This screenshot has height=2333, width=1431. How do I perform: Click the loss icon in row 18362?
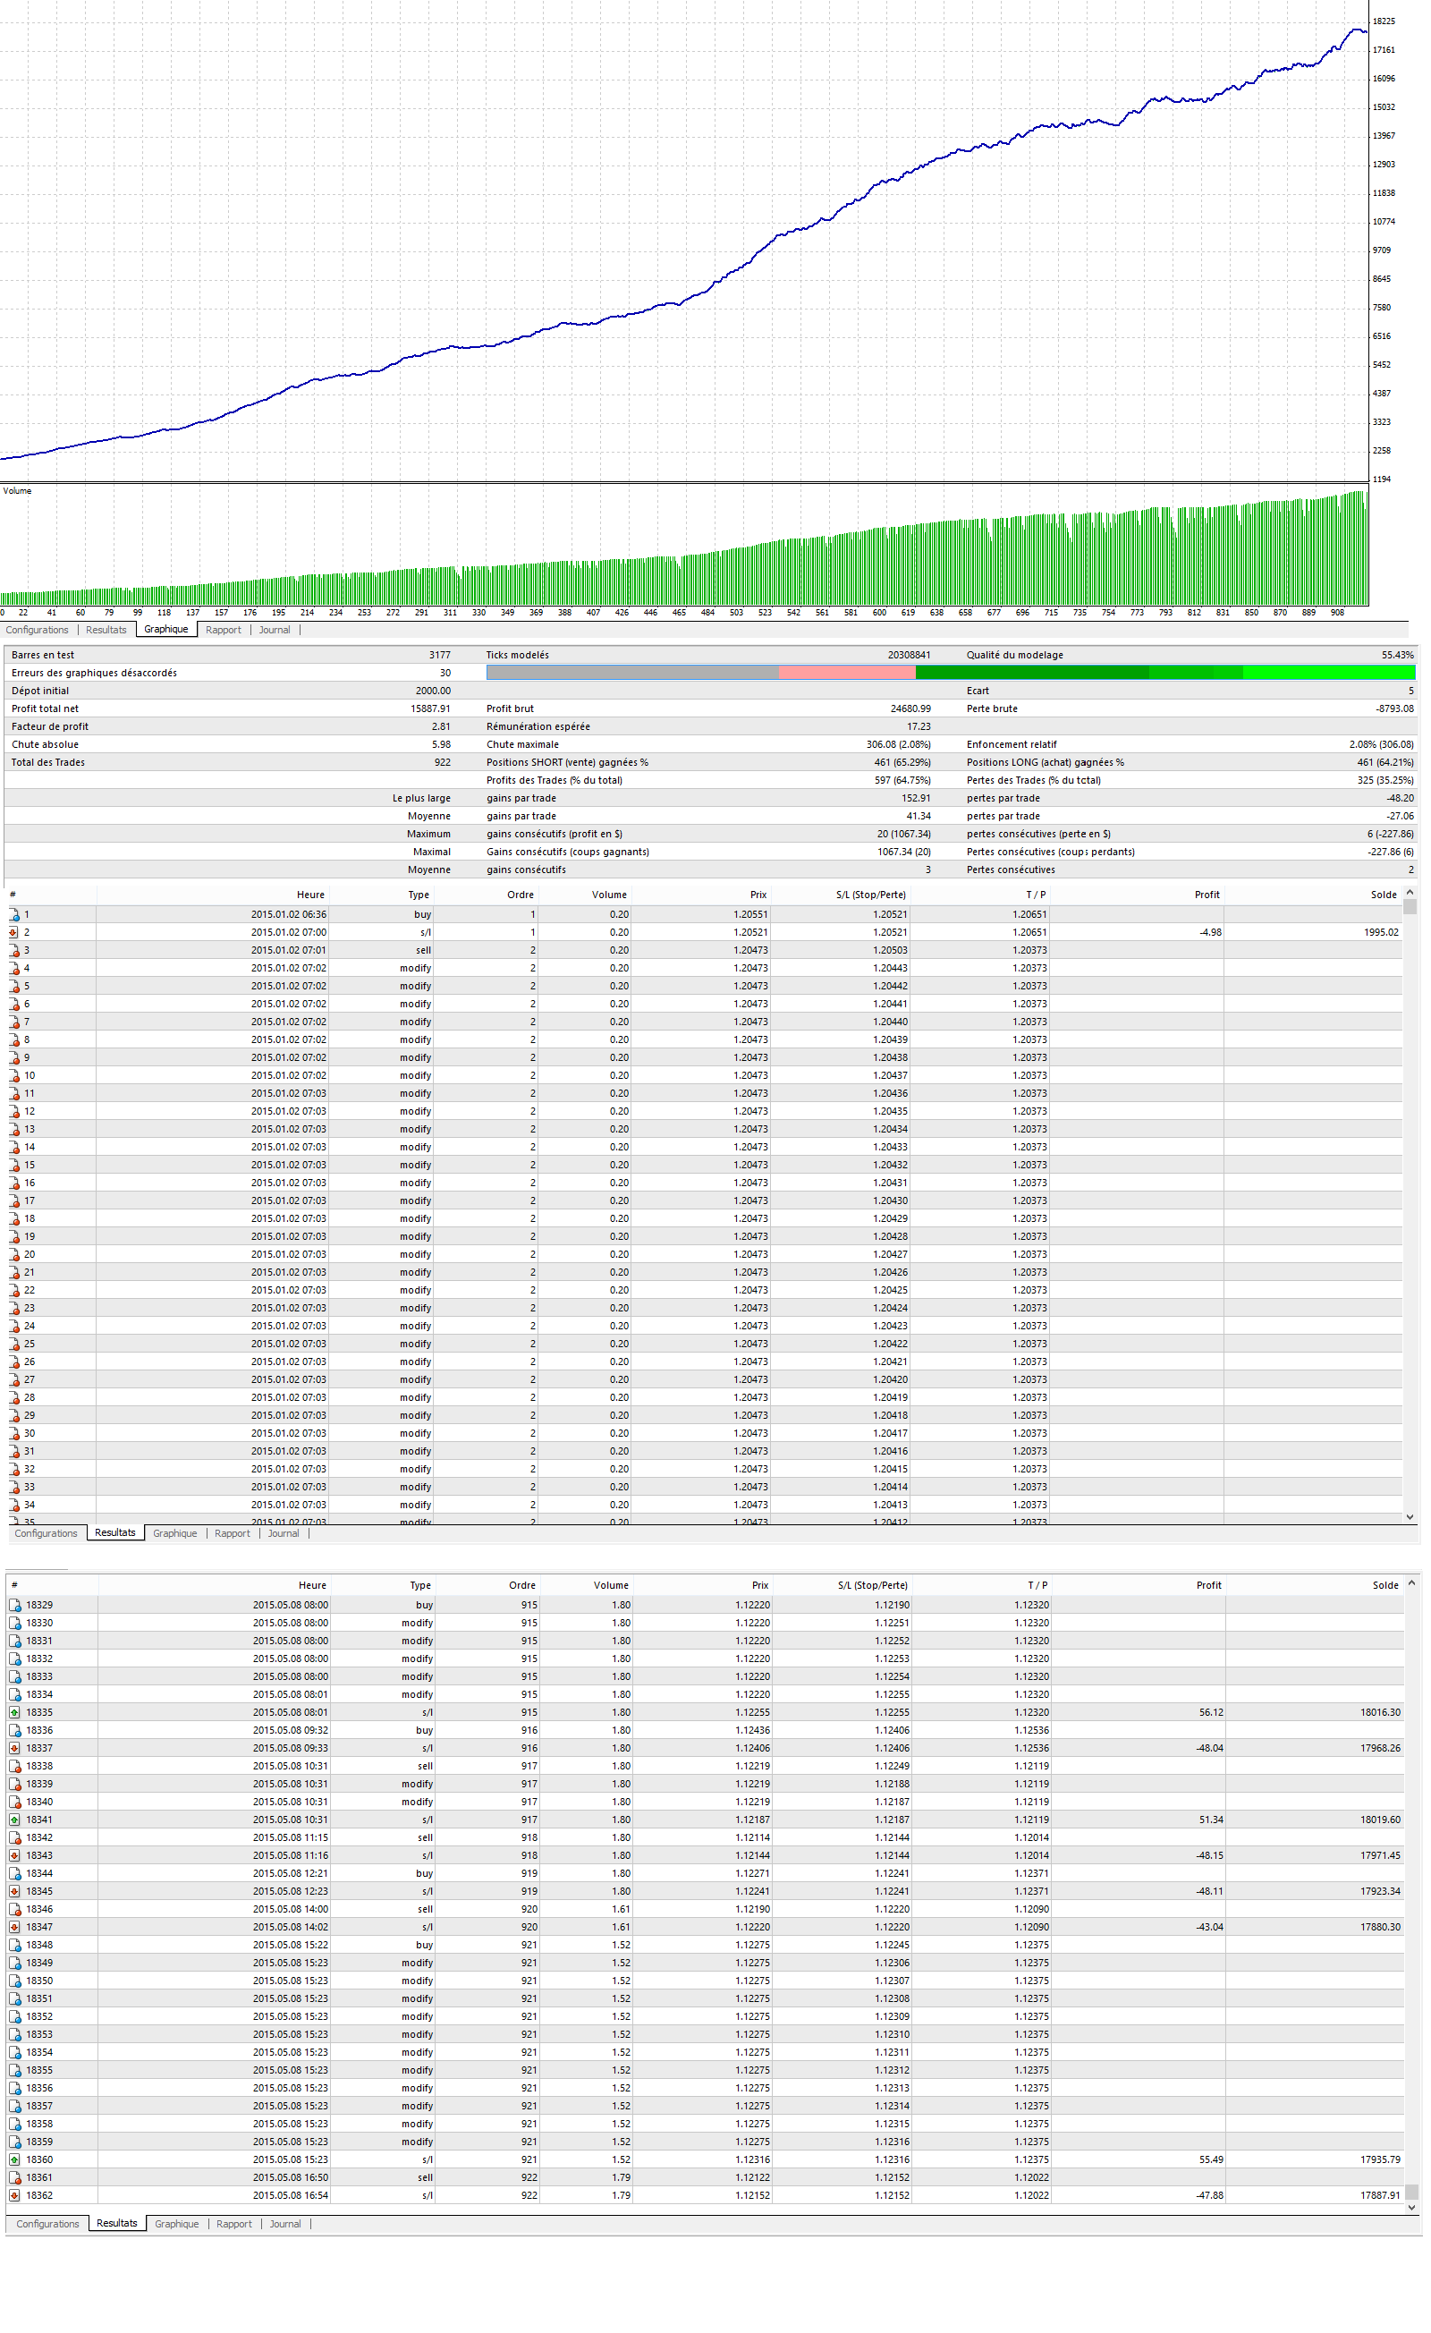(x=15, y=2196)
